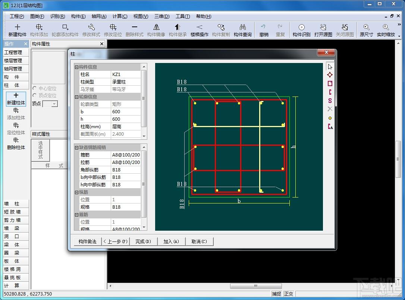Toggle 正交 ortho mode in the status bar
This screenshot has height=300, width=405.
point(289,294)
